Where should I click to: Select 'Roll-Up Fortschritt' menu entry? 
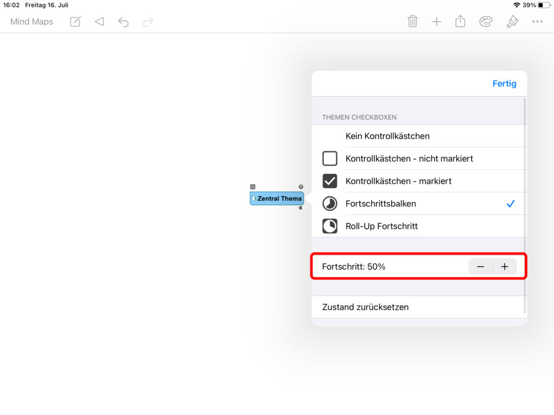(x=381, y=226)
